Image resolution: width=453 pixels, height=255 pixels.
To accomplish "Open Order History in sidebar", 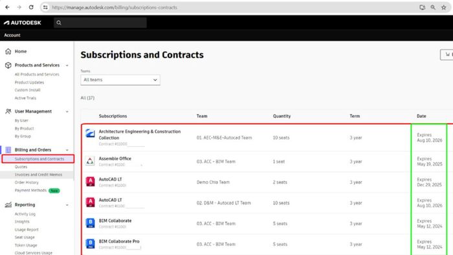I will pyautogui.click(x=27, y=183).
